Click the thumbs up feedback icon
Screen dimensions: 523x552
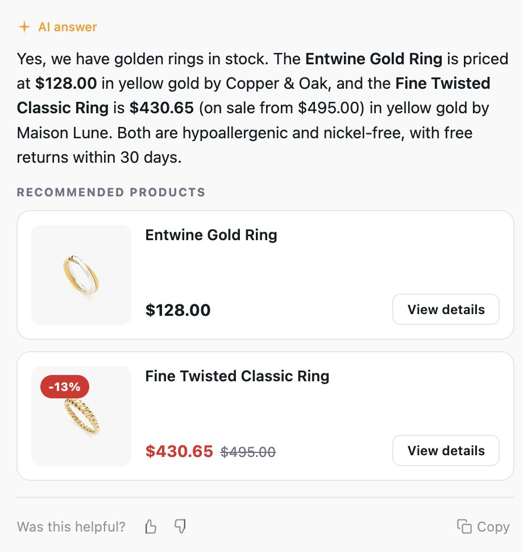[x=151, y=526]
